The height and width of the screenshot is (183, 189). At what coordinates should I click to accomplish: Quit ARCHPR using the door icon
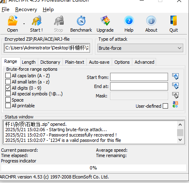[173, 24]
